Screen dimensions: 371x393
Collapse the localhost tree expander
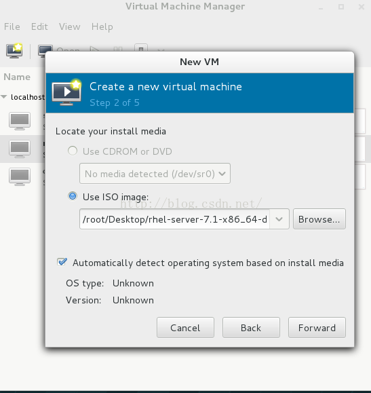pos(4,97)
